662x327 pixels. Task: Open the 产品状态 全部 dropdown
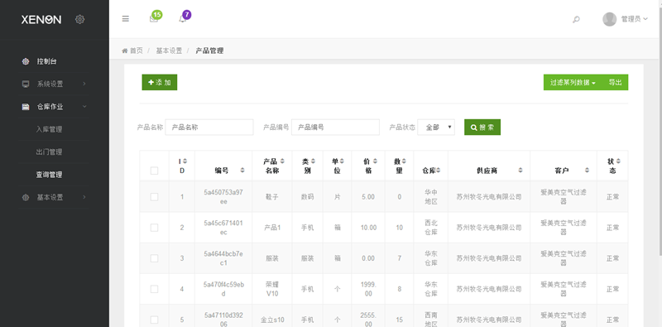pos(436,127)
